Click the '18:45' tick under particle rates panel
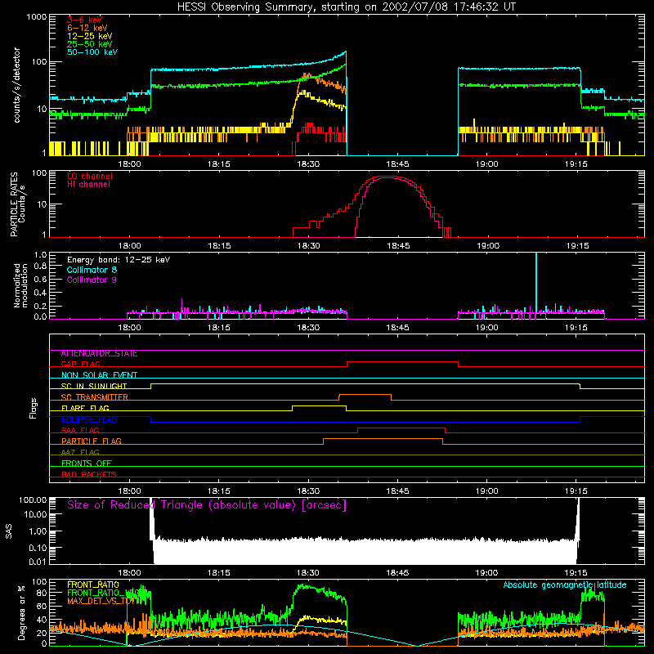 point(398,246)
